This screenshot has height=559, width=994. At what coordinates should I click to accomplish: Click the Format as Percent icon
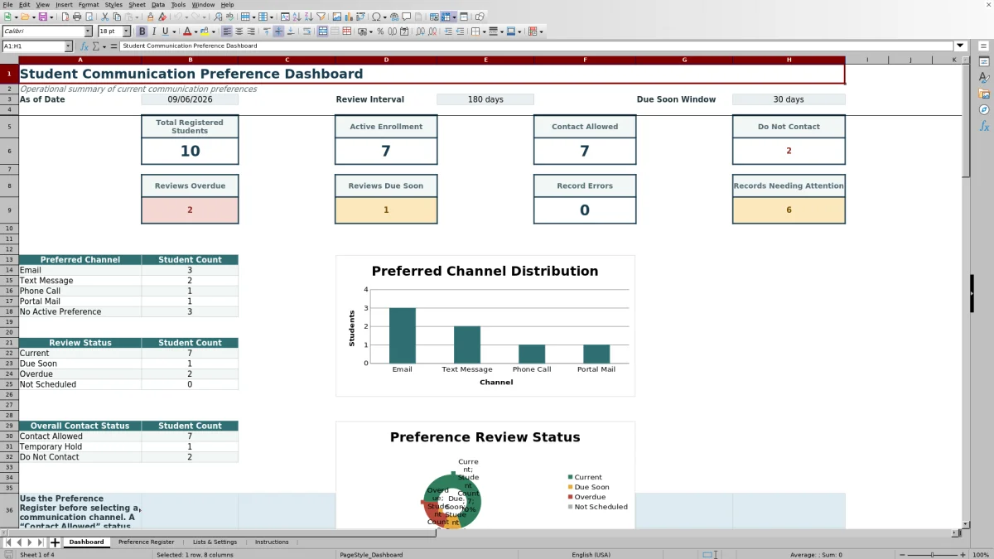380,31
